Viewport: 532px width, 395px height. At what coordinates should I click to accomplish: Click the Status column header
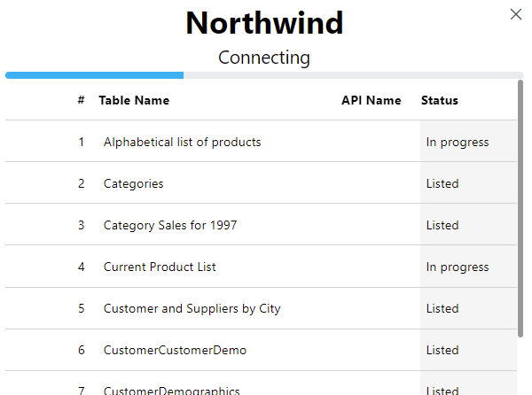pos(440,100)
